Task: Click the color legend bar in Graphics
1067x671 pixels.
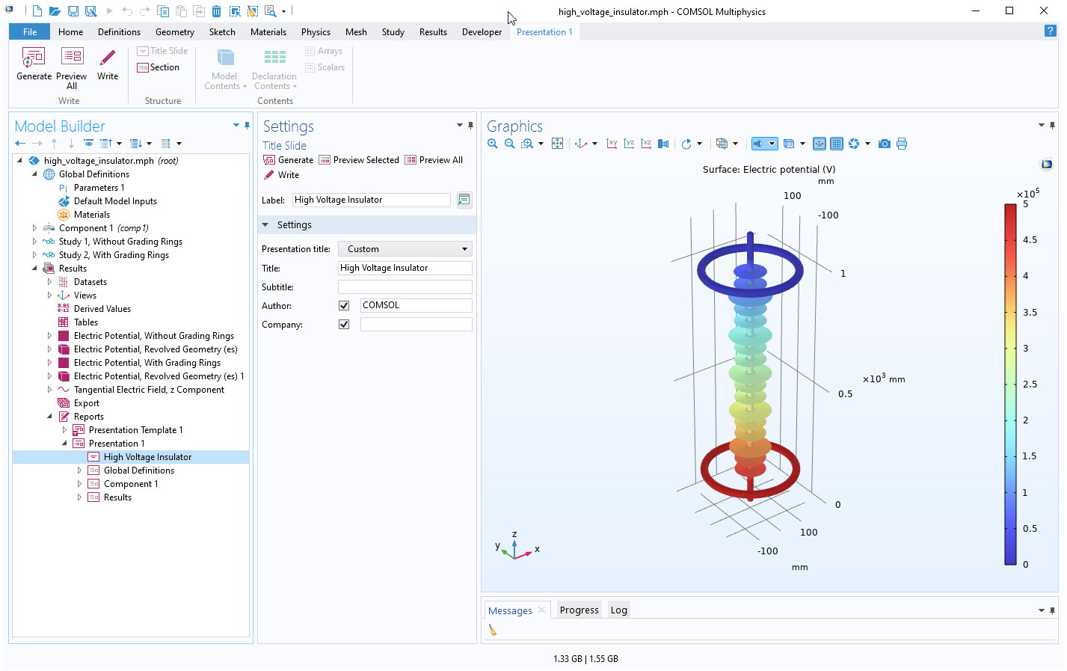Action: tap(1010, 384)
